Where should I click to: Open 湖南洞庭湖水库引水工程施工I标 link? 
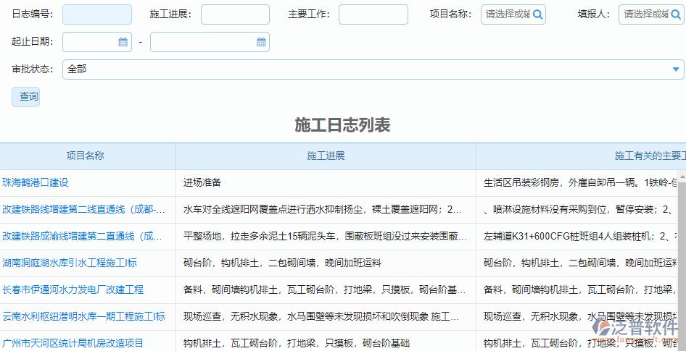click(70, 263)
